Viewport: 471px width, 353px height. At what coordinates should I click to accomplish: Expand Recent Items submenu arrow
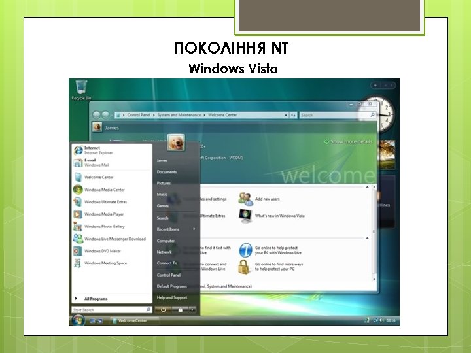tap(194, 229)
